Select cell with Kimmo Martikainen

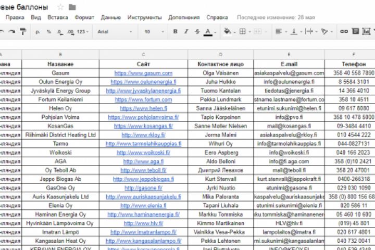pyautogui.click(x=220, y=223)
